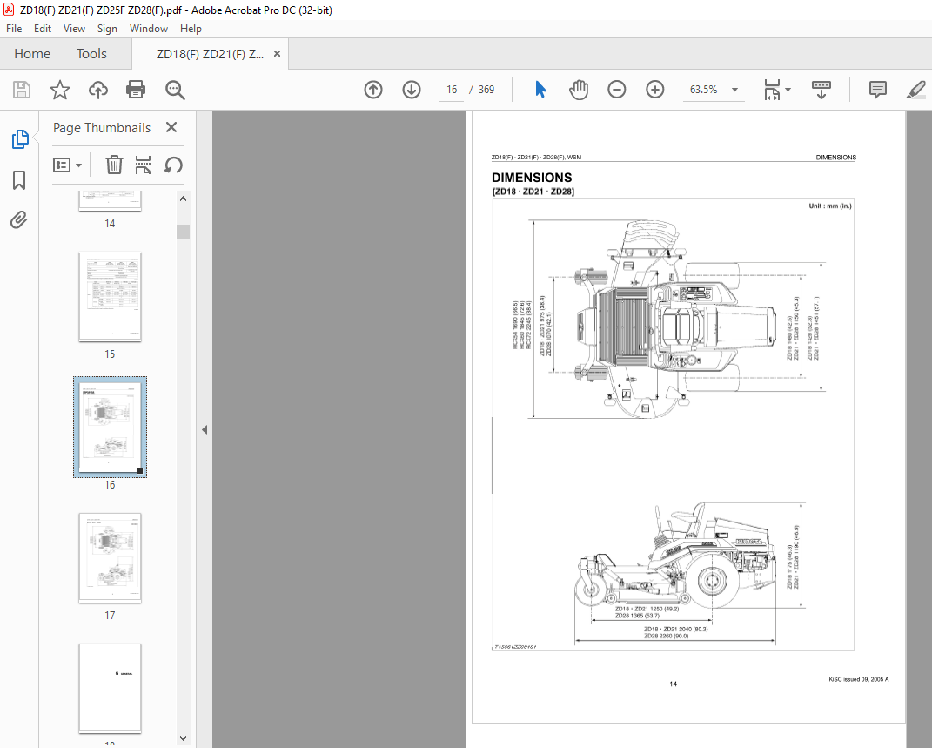This screenshot has width=932, height=748.
Task: Click the cloud upload share icon
Action: (x=98, y=90)
